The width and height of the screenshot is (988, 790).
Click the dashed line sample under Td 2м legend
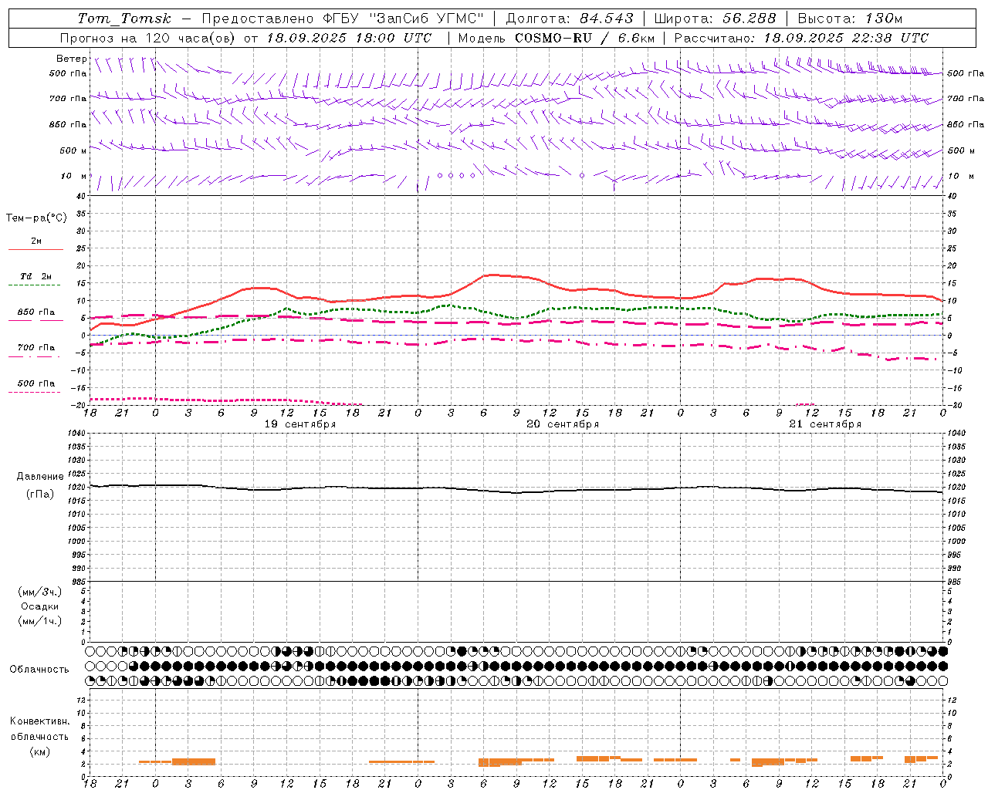tap(34, 285)
